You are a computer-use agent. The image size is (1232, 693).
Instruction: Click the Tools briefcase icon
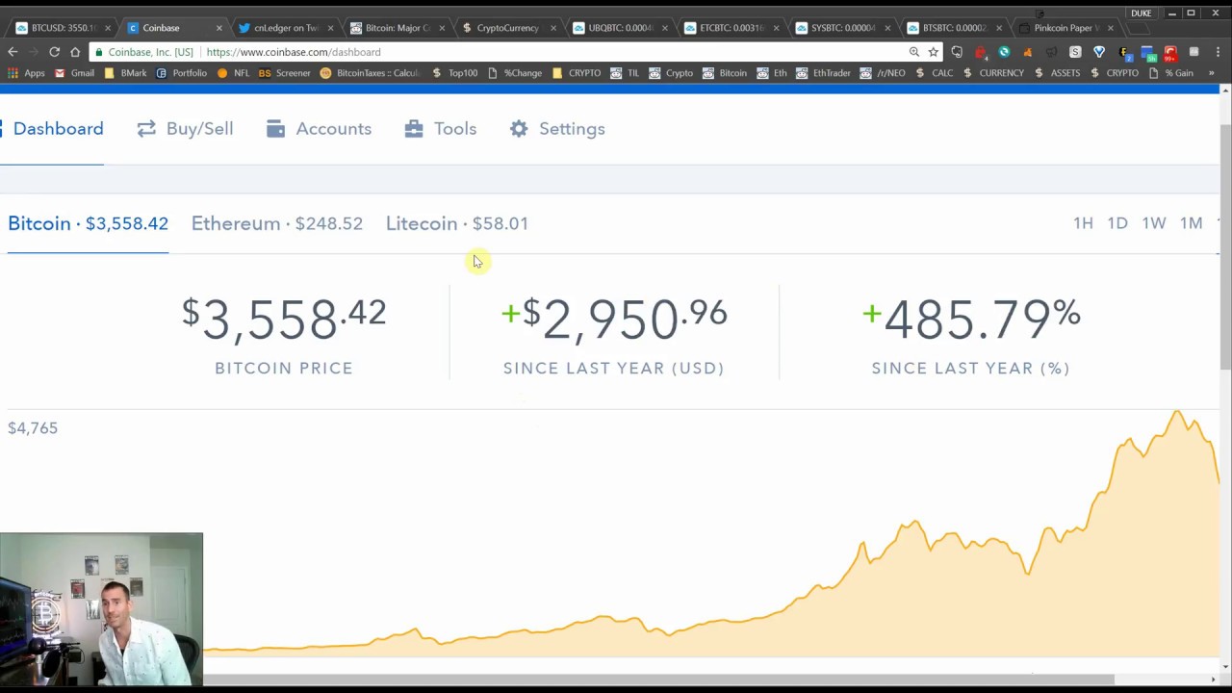pyautogui.click(x=414, y=129)
